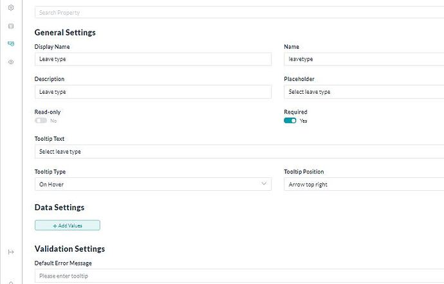Click the Display Name input field
Image resolution: width=444 pixels, height=284 pixels.
coord(153,59)
